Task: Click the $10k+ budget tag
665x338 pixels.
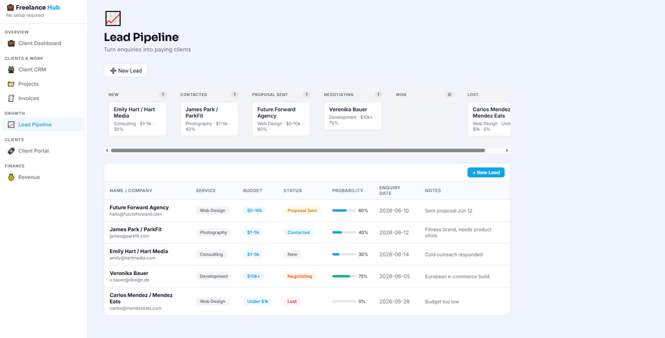Action: tap(254, 276)
